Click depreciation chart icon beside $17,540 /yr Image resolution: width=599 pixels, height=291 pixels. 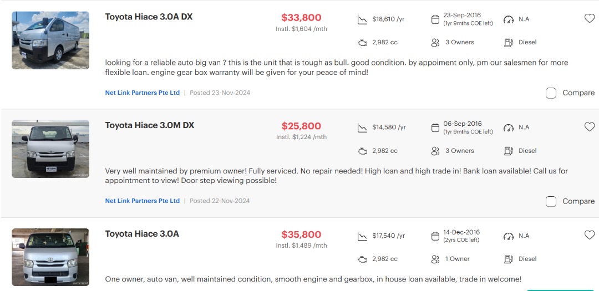click(362, 236)
